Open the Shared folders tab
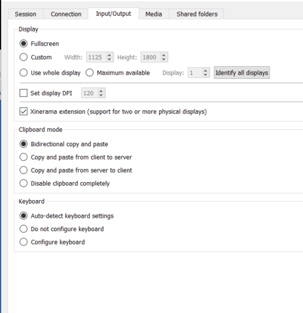Screen dimensions: 303x313 click(x=197, y=14)
